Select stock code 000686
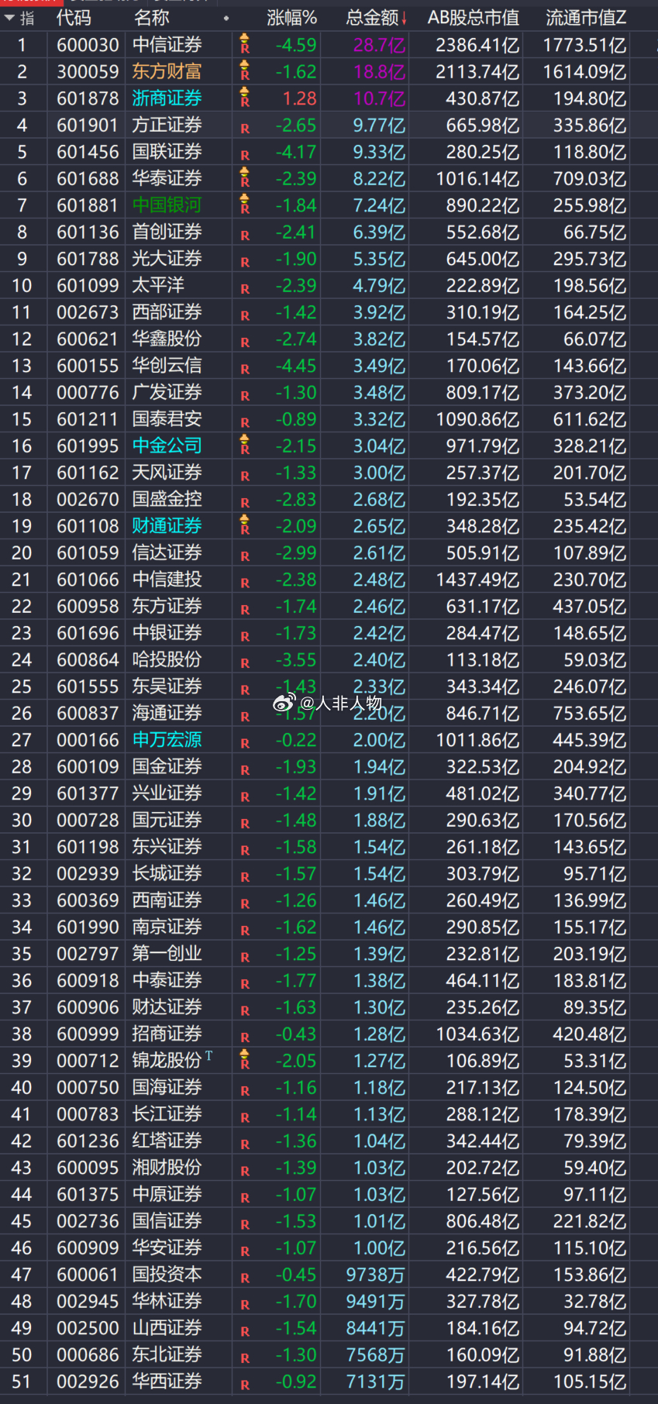The width and height of the screenshot is (658, 1404). click(x=88, y=1355)
